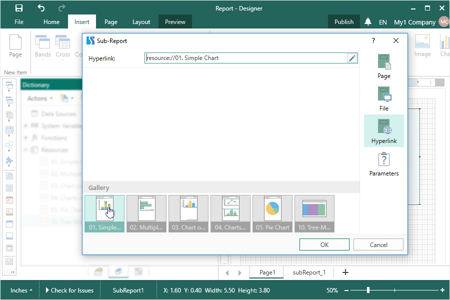Select gallery thumbnail 04. Charts...
This screenshot has width=450, height=300.
(230, 213)
